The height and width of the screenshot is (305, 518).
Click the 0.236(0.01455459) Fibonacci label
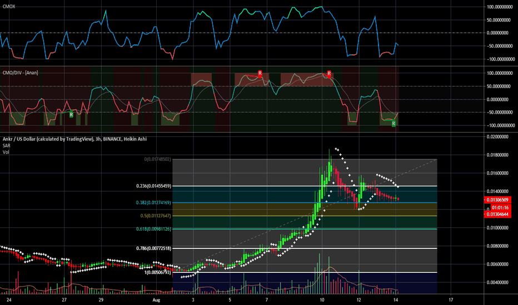tap(153, 186)
